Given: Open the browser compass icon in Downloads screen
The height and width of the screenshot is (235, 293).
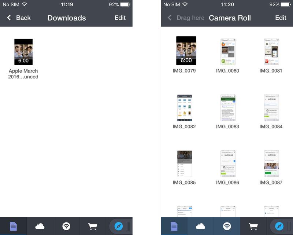Looking at the screenshot, I should tap(118, 226).
